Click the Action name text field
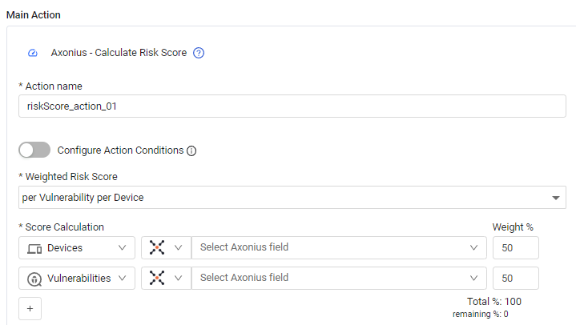576x325 pixels. point(292,106)
